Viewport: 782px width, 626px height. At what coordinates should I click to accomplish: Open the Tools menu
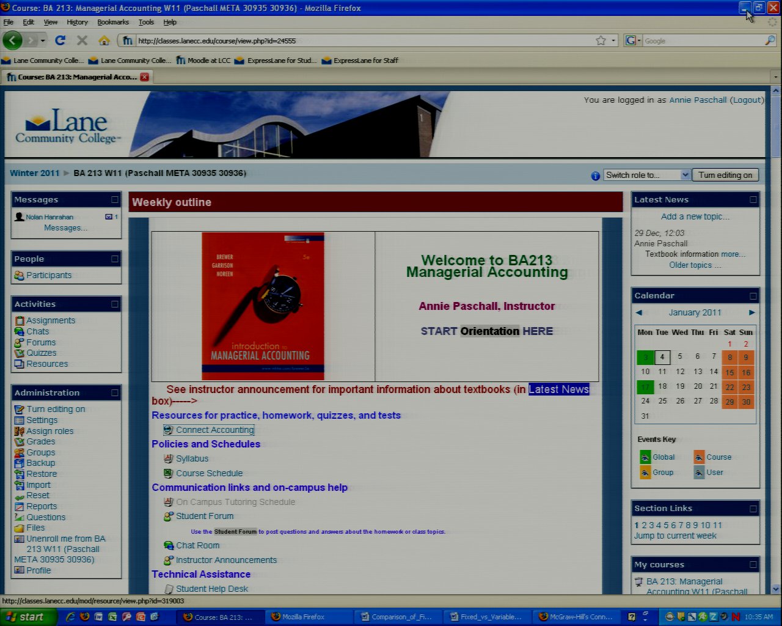[146, 22]
